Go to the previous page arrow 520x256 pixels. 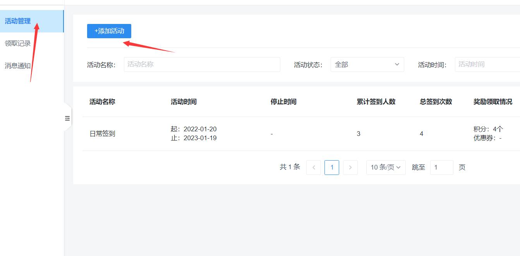[x=314, y=168]
